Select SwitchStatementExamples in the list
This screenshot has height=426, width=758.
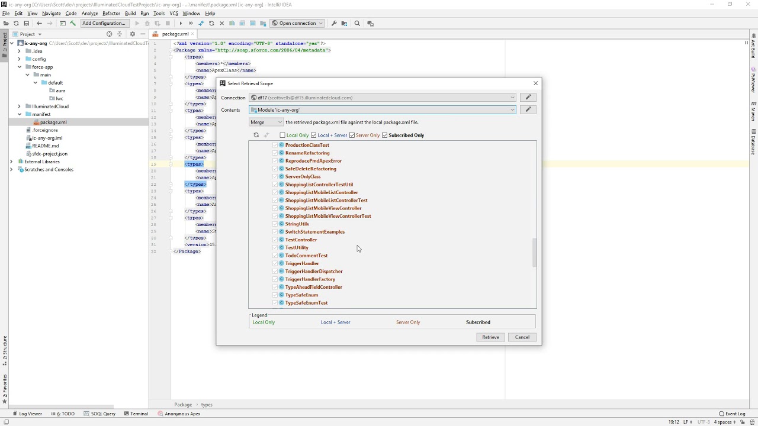(x=314, y=232)
